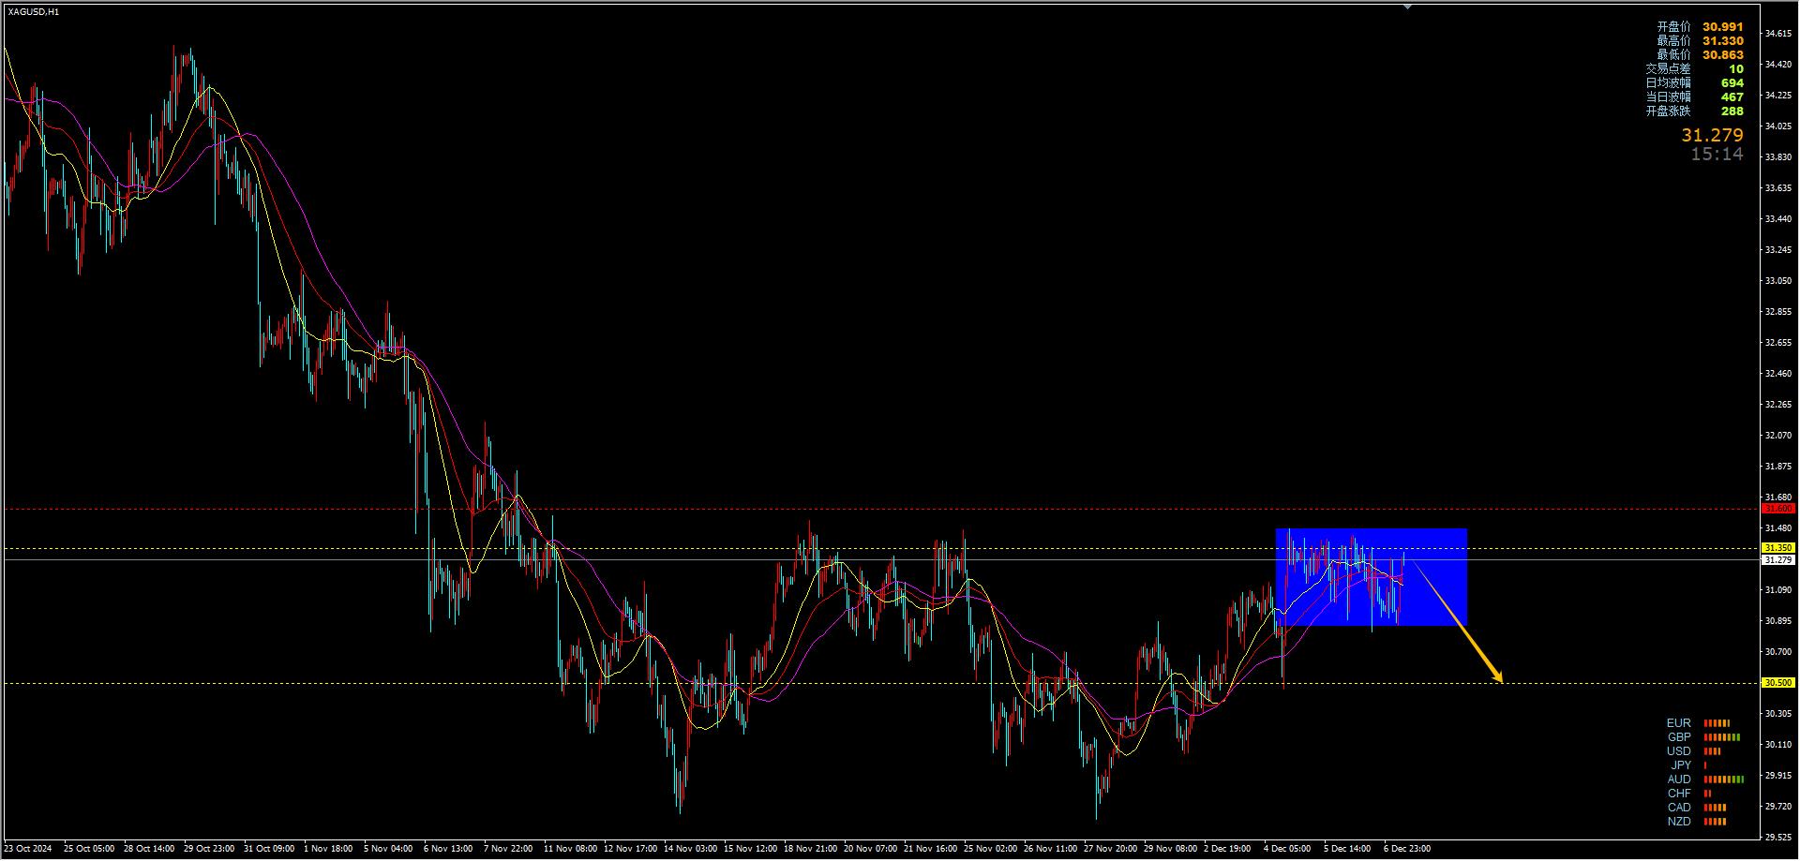Click the AUD strength meter bars

[x=1724, y=779]
